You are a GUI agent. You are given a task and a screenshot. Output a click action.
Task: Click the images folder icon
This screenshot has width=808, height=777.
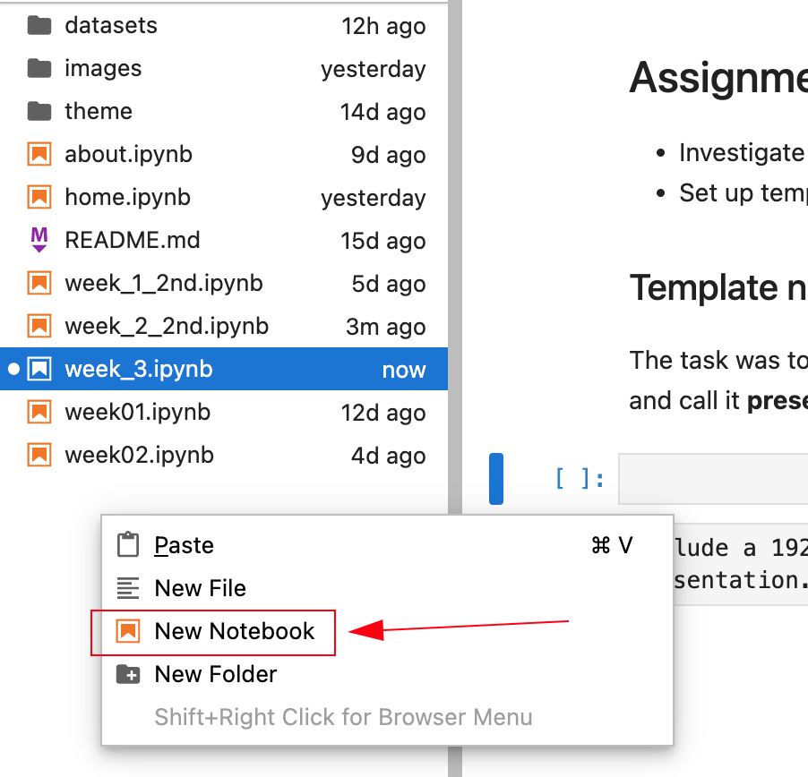[x=39, y=68]
